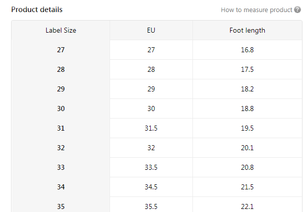This screenshot has width=303, height=212.
Task: Select label size 27 row
Action: point(61,50)
